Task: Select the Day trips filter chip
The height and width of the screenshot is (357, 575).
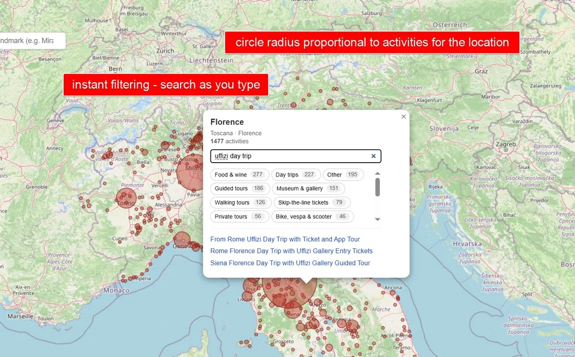Action: pyautogui.click(x=296, y=175)
